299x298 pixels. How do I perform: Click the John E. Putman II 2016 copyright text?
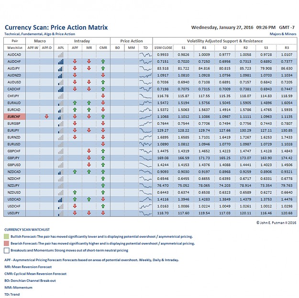coord(277,223)
